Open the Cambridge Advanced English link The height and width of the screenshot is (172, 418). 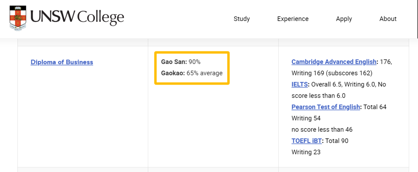pos(334,62)
